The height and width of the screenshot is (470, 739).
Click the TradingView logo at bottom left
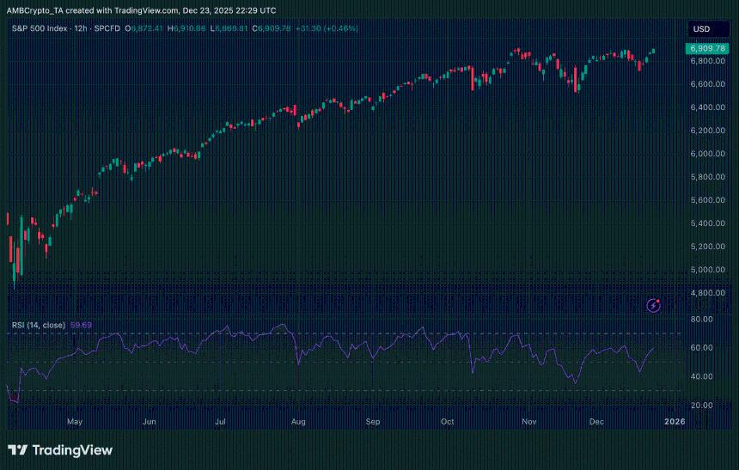point(60,450)
